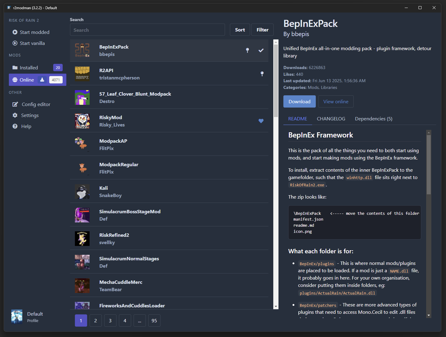This screenshot has width=446, height=337.
Task: Click the pin icon on the R2API row
Action: point(262,74)
